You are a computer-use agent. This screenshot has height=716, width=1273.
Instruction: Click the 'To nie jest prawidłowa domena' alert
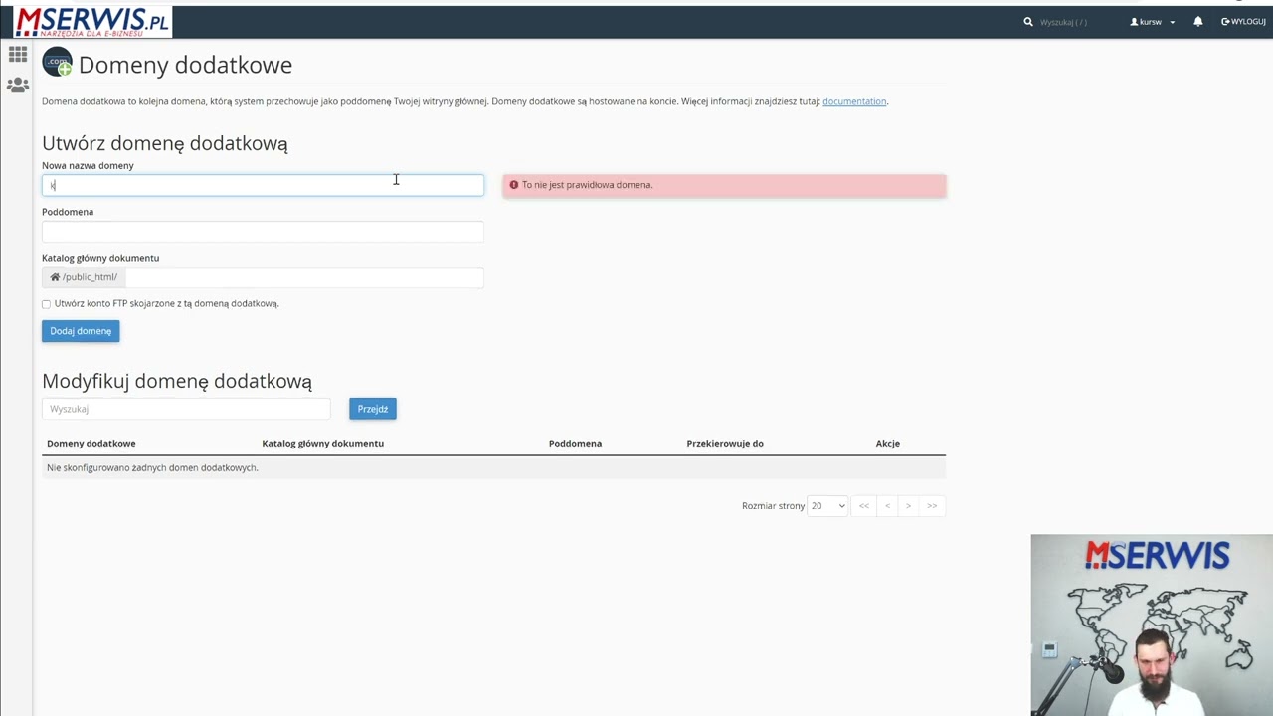[x=724, y=185]
